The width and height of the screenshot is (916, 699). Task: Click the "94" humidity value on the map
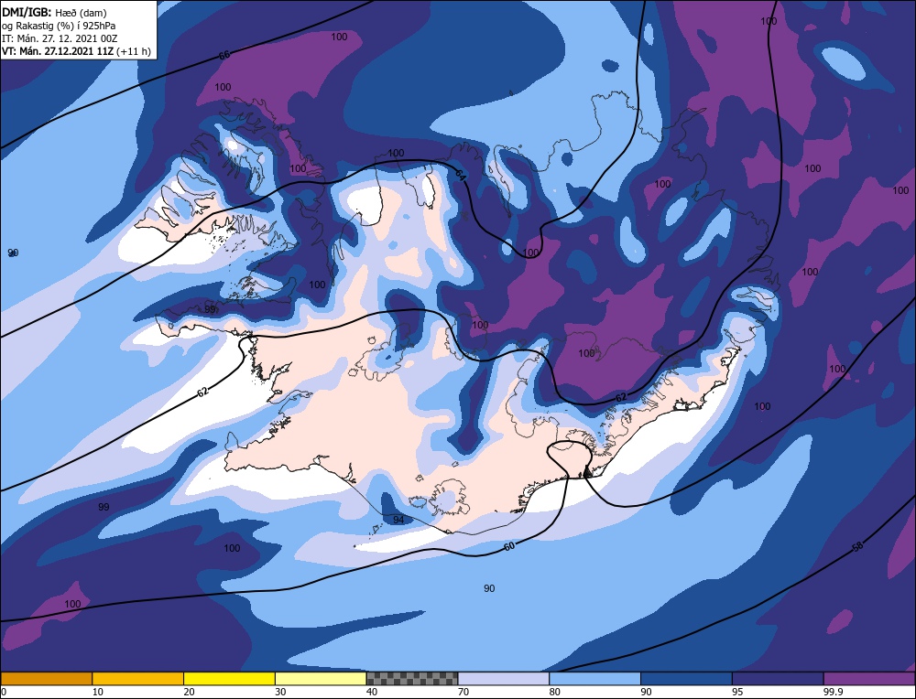pyautogui.click(x=398, y=520)
